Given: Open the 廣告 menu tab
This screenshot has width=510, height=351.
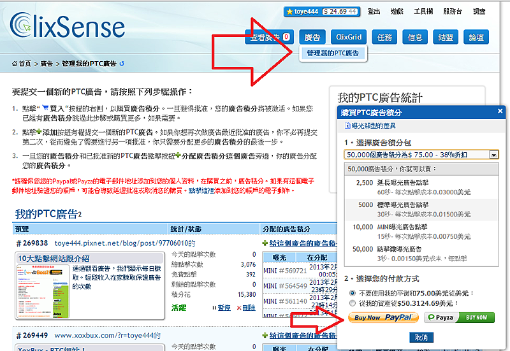Looking at the screenshot, I should pos(312,37).
